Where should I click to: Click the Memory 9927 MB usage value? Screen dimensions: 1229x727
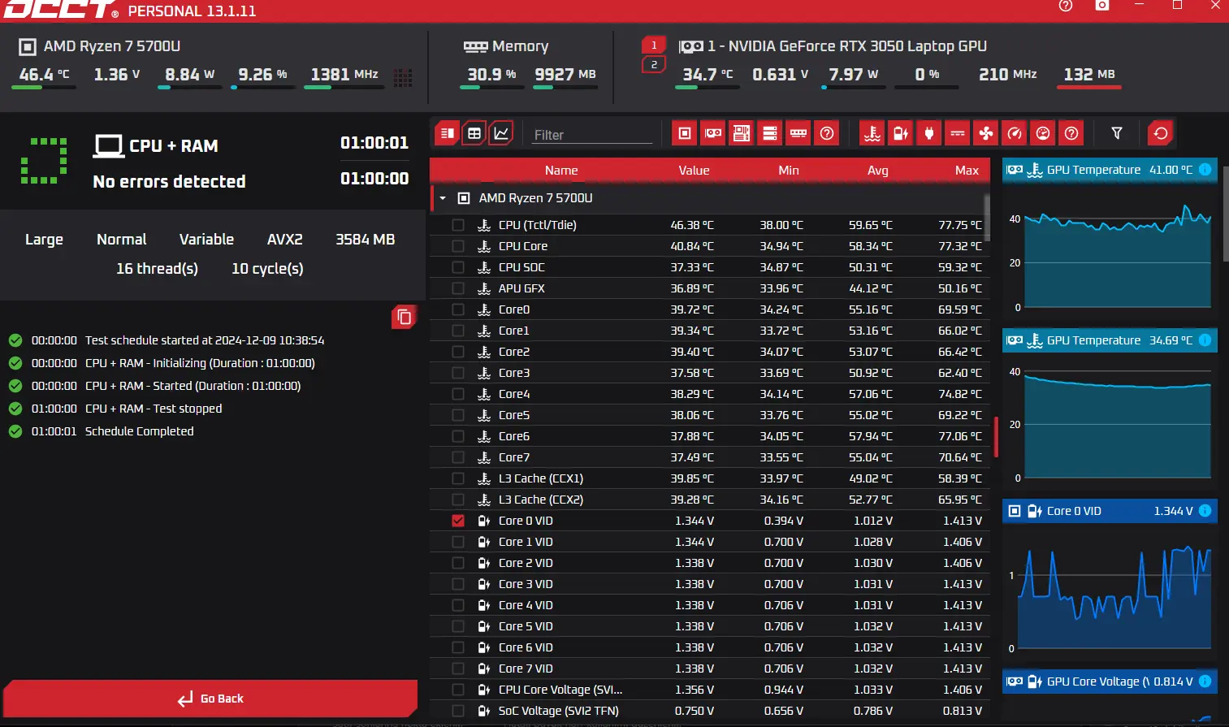pyautogui.click(x=565, y=74)
